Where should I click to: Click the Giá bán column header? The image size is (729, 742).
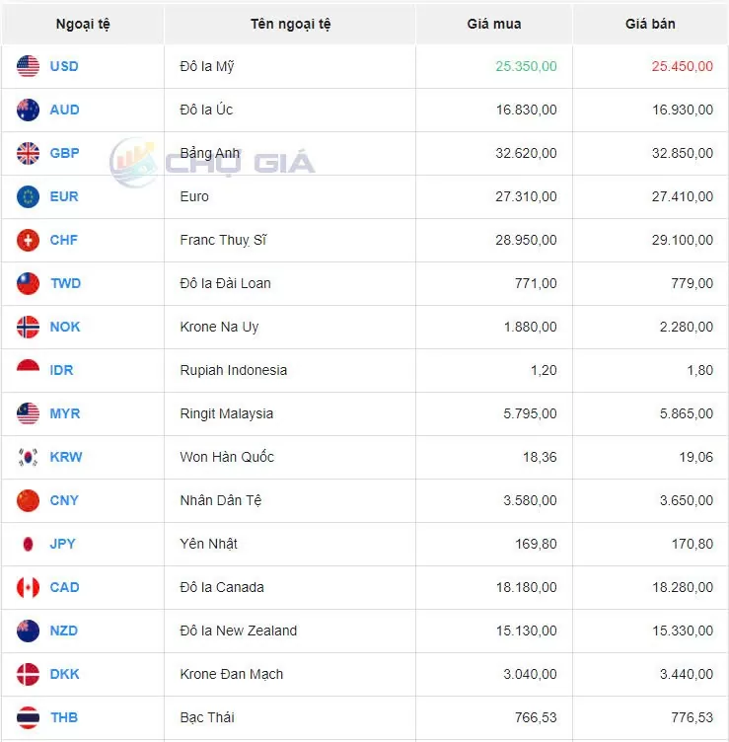click(x=650, y=24)
